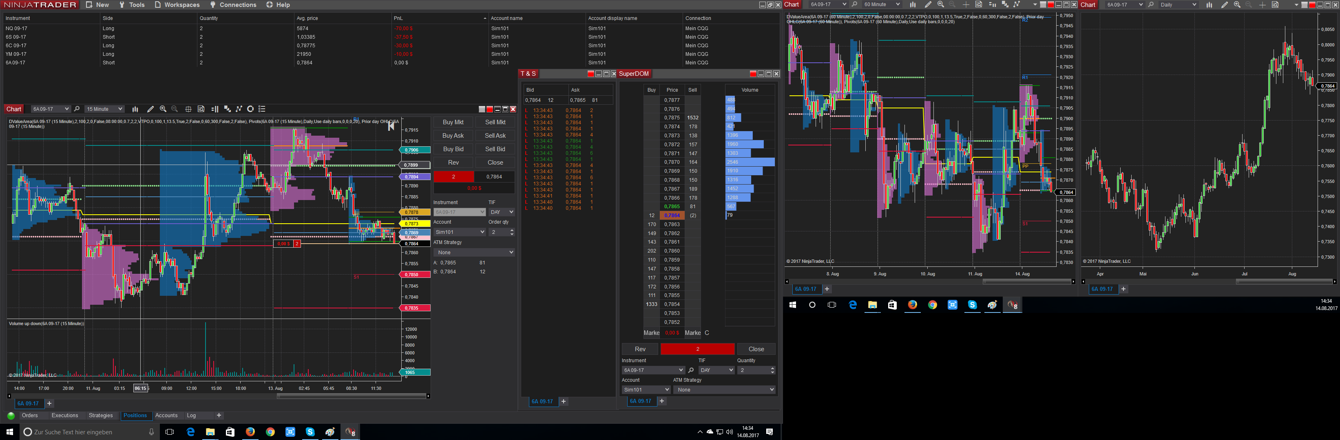The height and width of the screenshot is (440, 1340).
Task: Zoom in on the Daily chart
Action: point(1237,4)
